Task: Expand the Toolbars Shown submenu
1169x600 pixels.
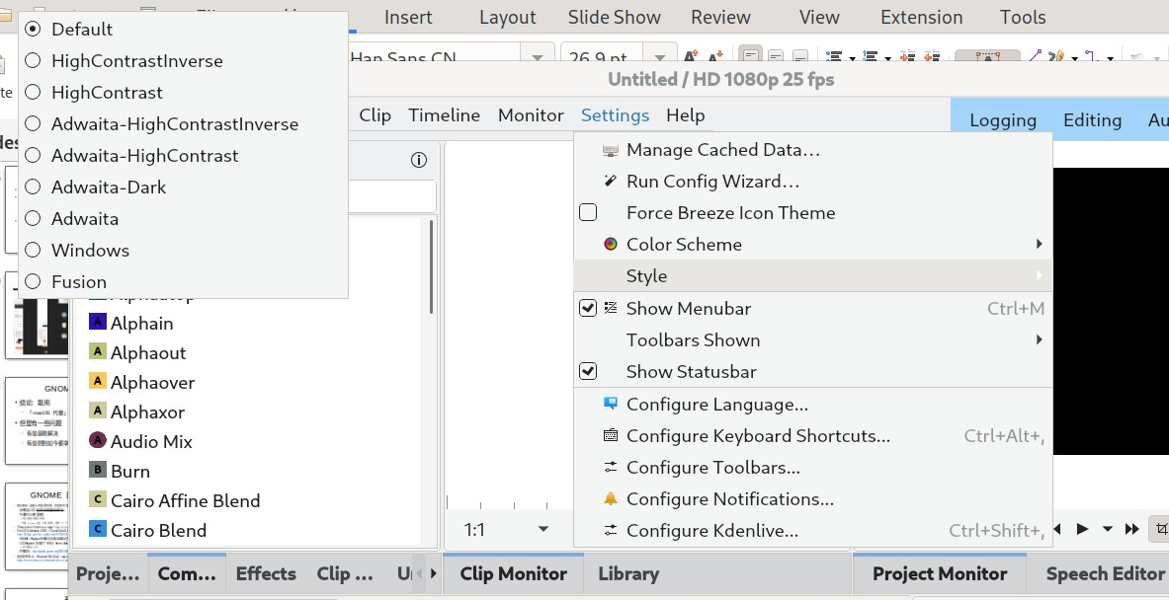Action: (x=812, y=340)
